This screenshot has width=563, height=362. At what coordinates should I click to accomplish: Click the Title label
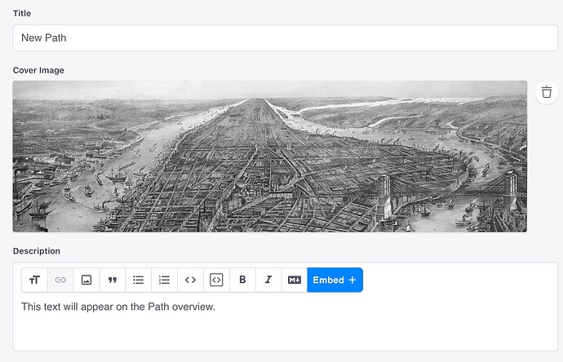pyautogui.click(x=22, y=13)
